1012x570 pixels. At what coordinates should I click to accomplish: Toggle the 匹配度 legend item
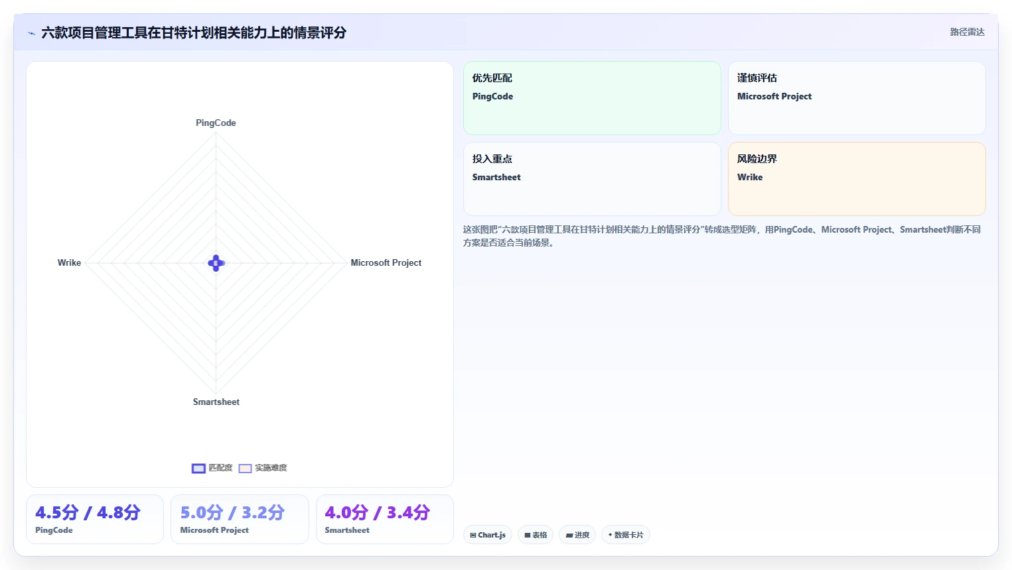212,468
